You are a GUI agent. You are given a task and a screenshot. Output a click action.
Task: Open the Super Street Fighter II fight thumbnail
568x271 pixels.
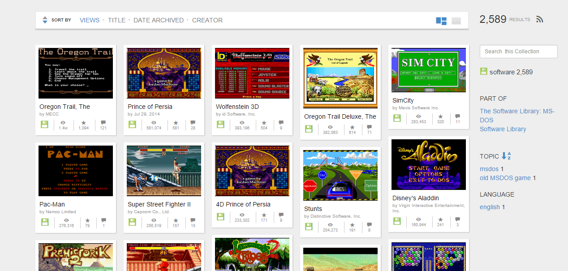(164, 171)
